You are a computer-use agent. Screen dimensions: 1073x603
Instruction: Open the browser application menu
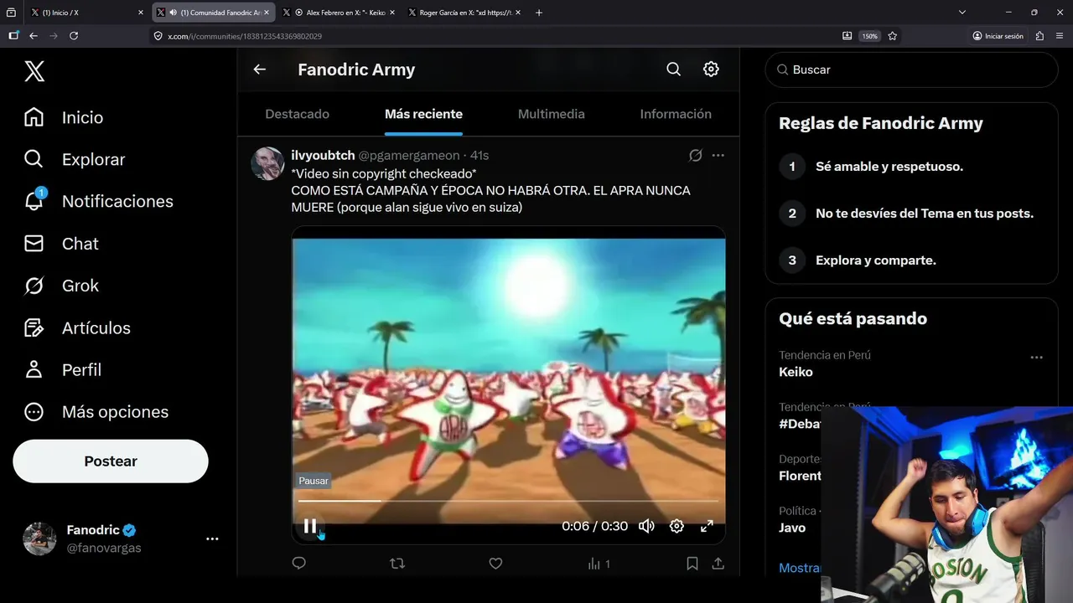point(1060,36)
